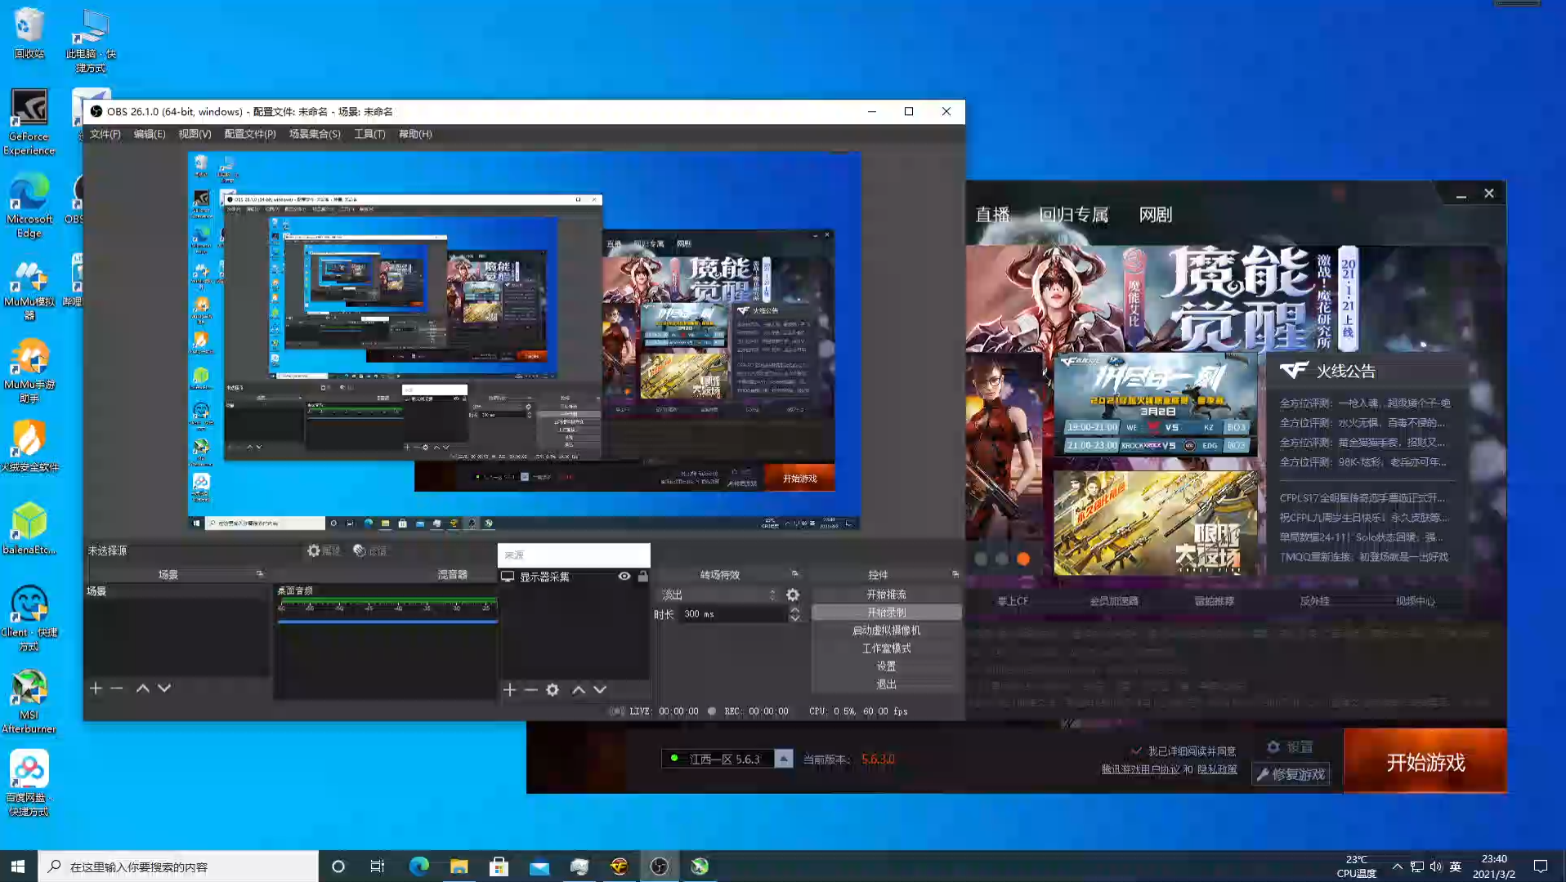Move the scene up with the arrow in the 场景 list
Screen dimensions: 1566x882
(142, 688)
